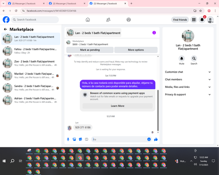Expand the Customize chat section
The height and width of the screenshot is (175, 219).
pos(188,72)
